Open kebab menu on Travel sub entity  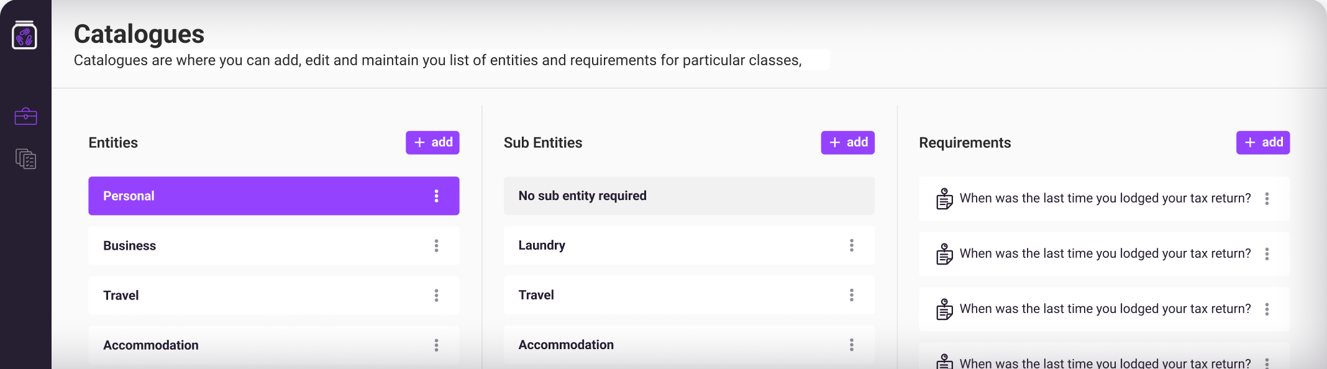click(x=851, y=295)
